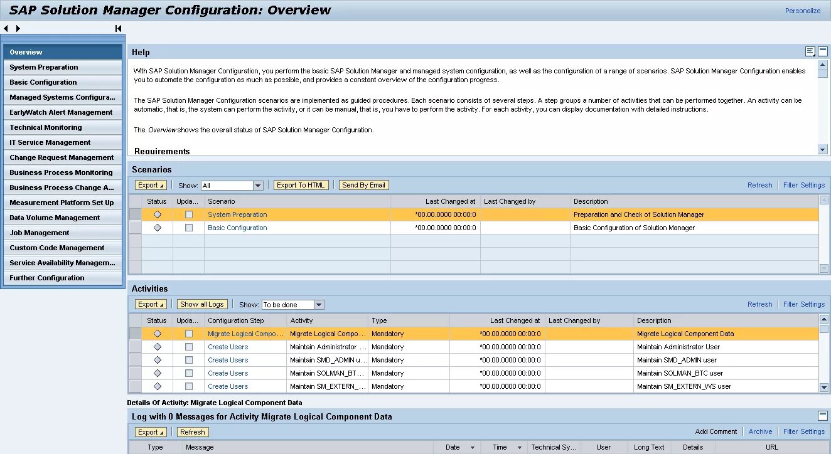Open Custom Code Management in the sidebar

(63, 248)
